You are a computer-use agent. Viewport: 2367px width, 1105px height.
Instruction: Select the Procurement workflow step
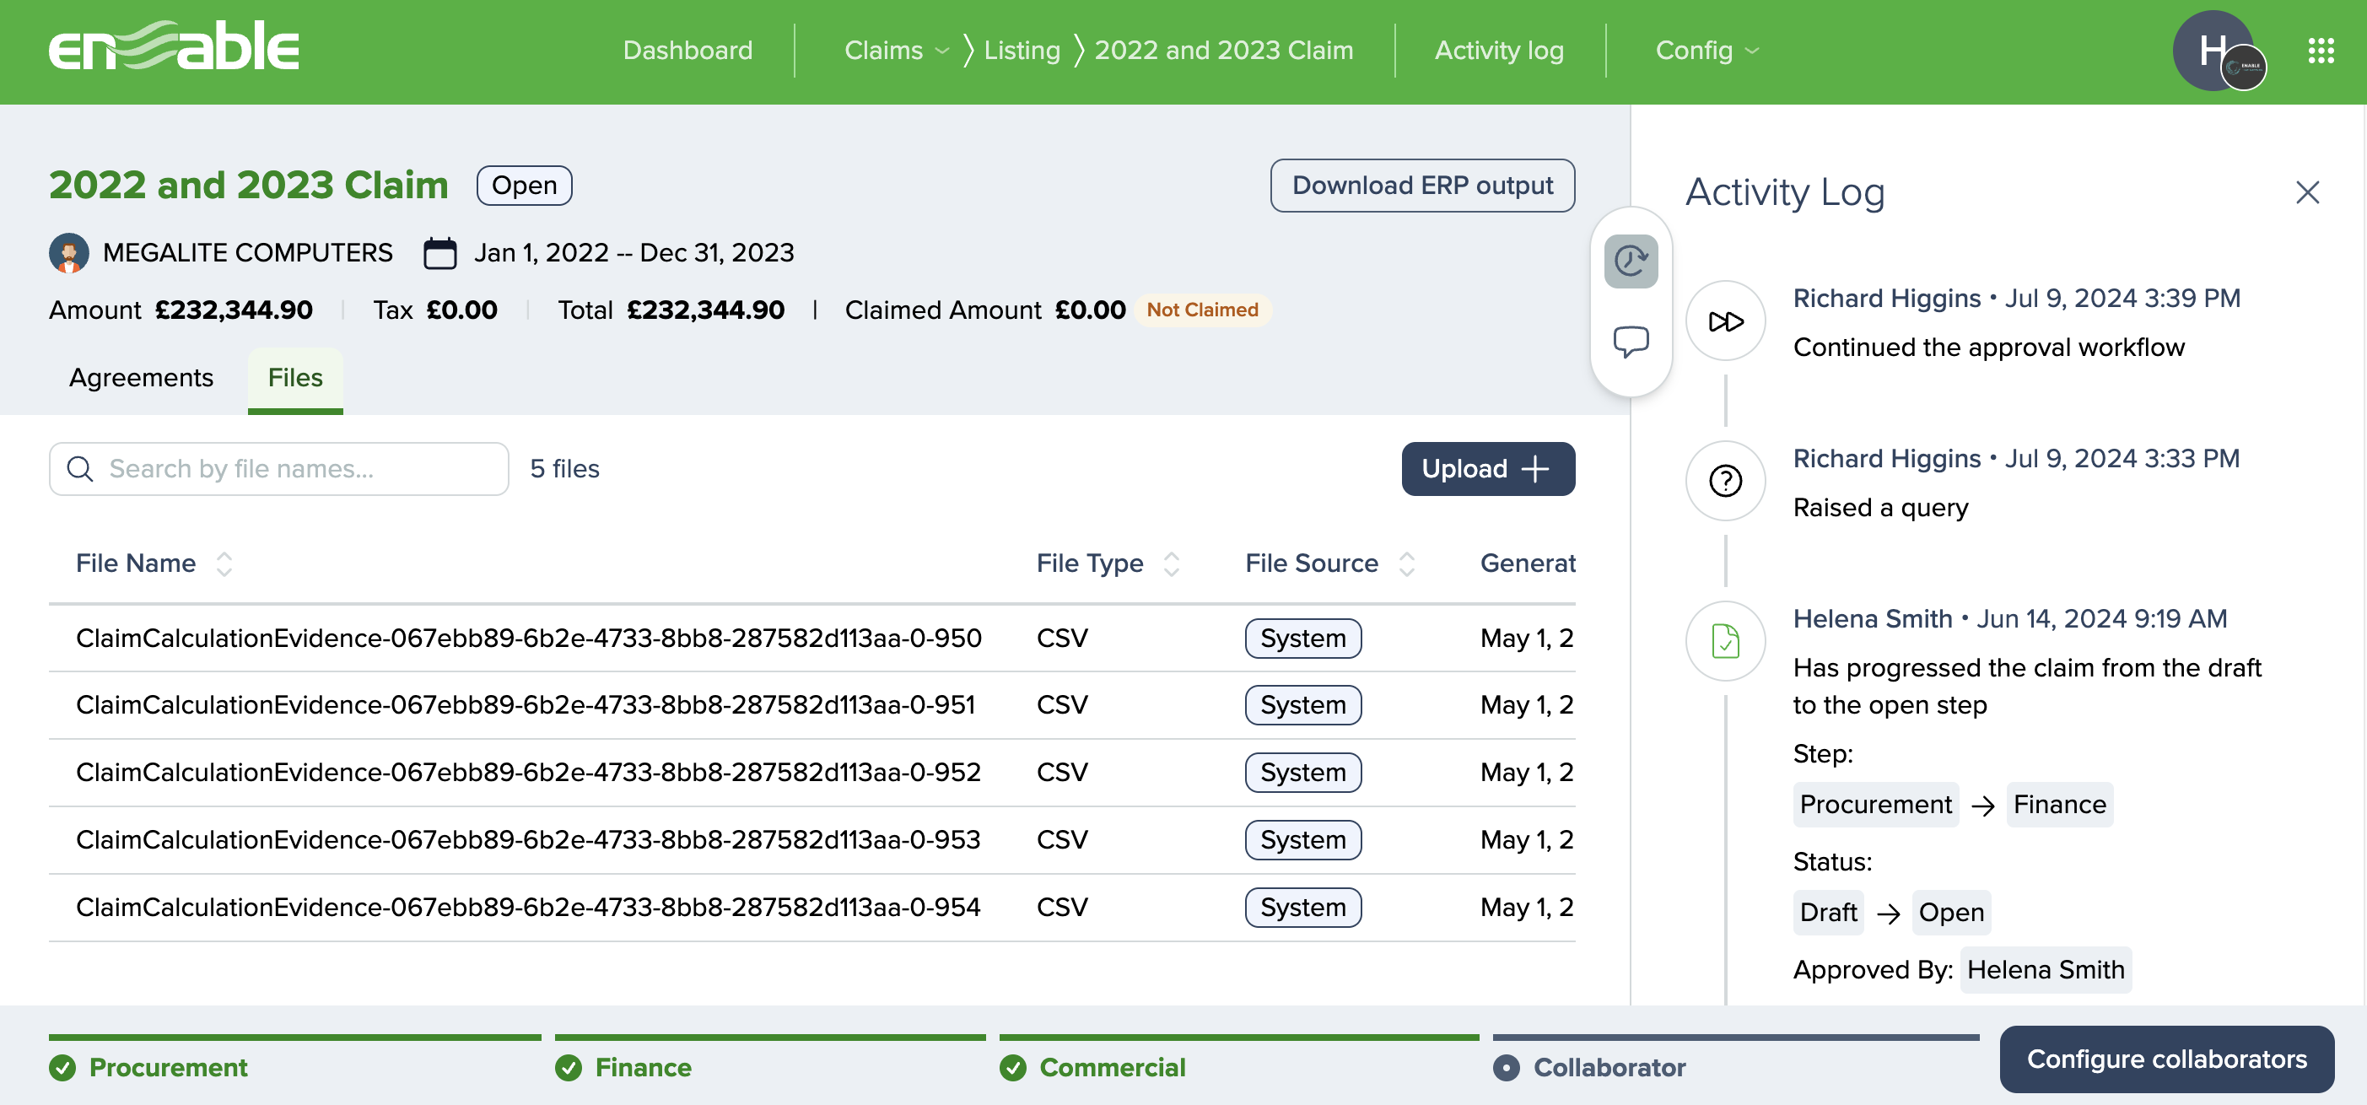click(x=168, y=1067)
